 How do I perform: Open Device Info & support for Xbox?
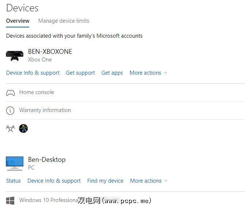point(33,73)
